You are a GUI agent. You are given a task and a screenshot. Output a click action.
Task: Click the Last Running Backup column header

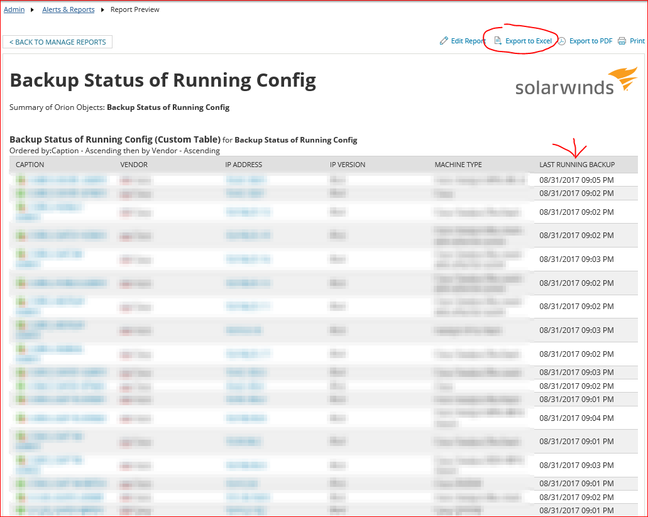point(576,165)
